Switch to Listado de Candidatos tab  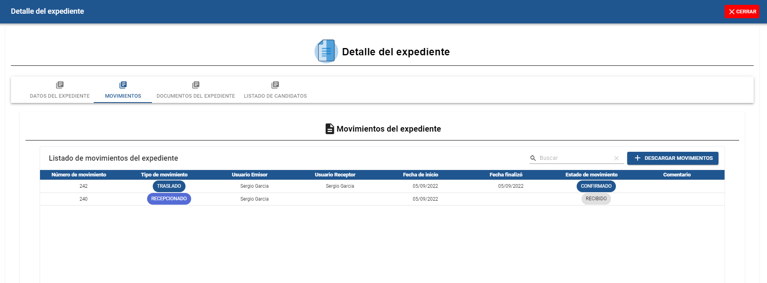(x=275, y=96)
